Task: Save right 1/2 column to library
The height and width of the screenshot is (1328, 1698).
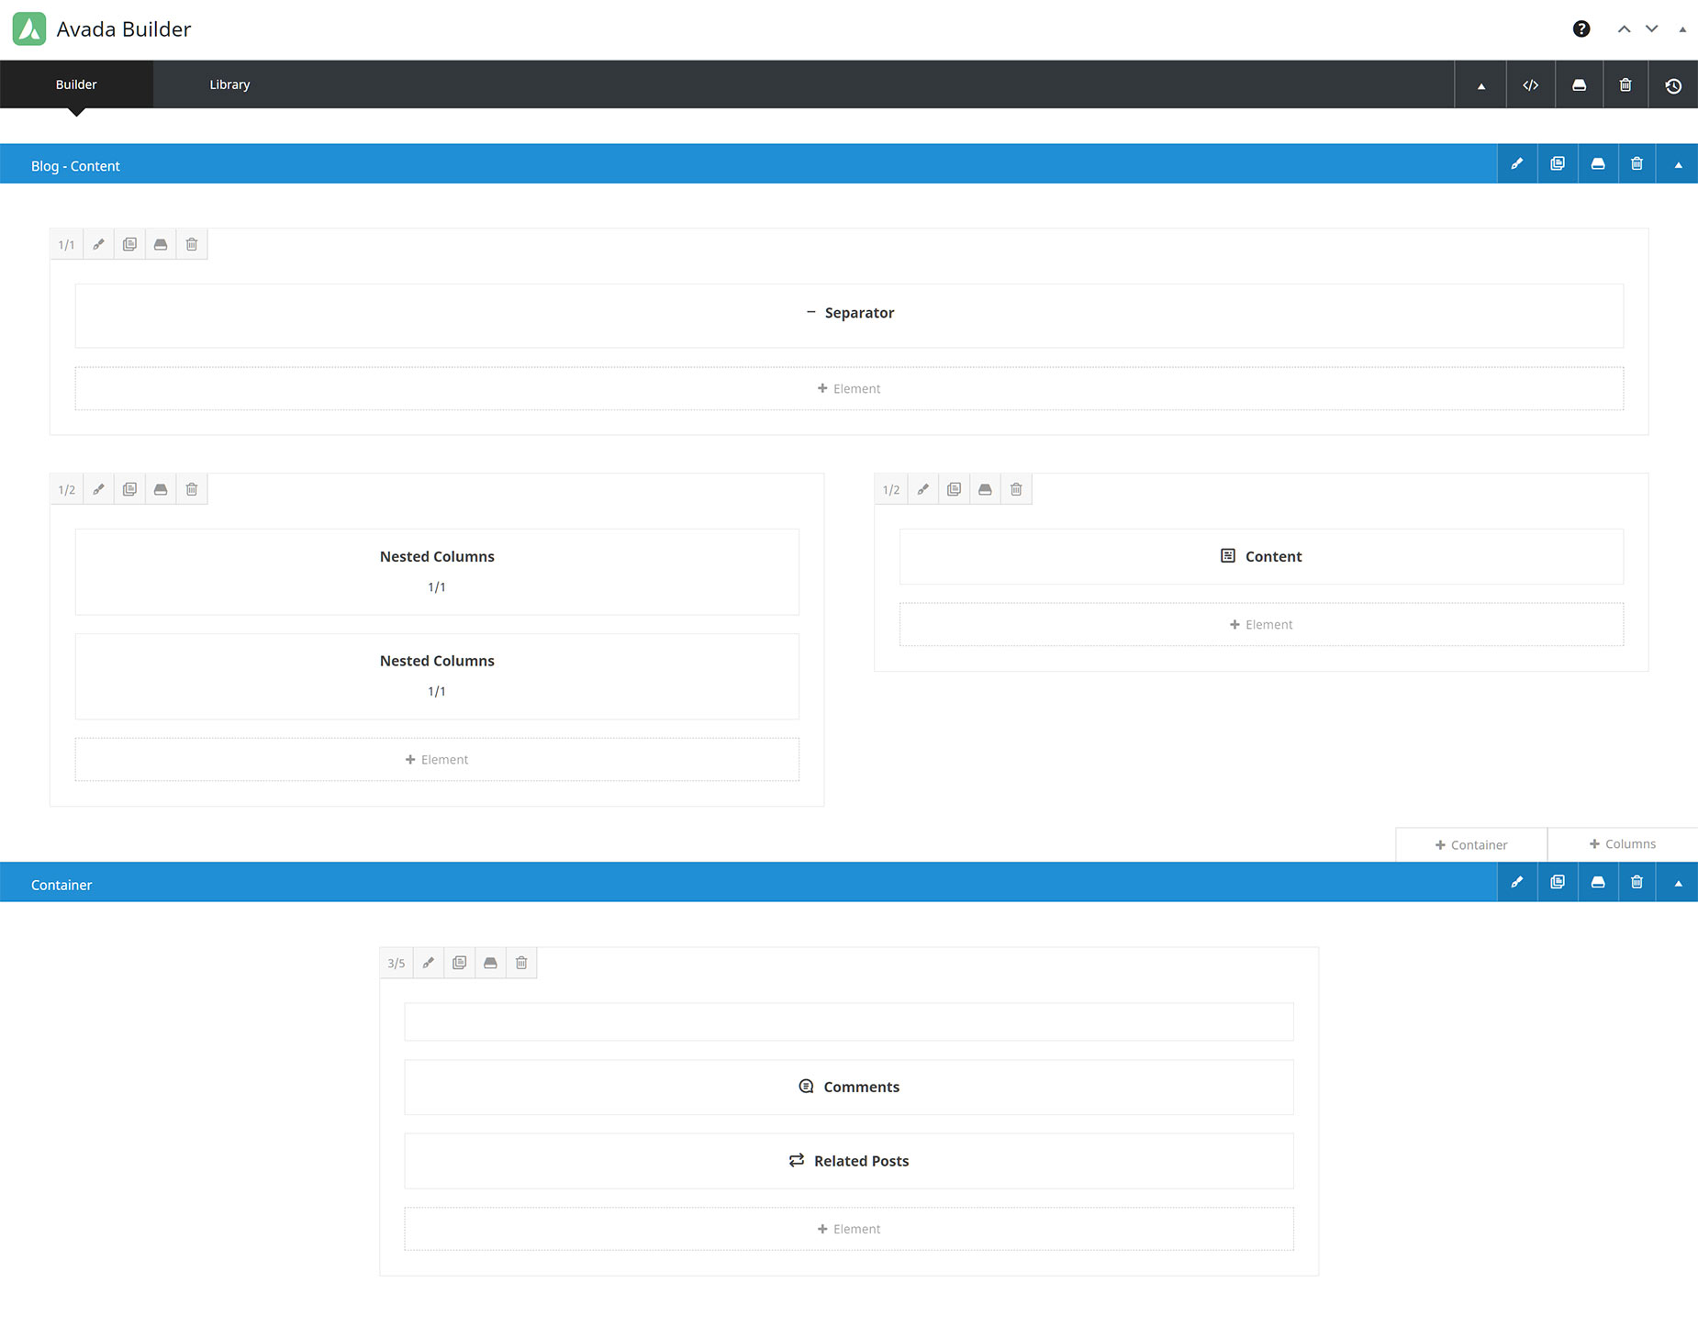Action: click(986, 490)
